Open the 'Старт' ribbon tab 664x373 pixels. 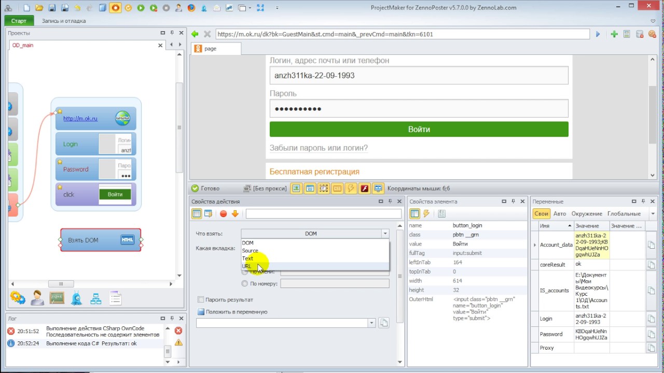pyautogui.click(x=19, y=21)
